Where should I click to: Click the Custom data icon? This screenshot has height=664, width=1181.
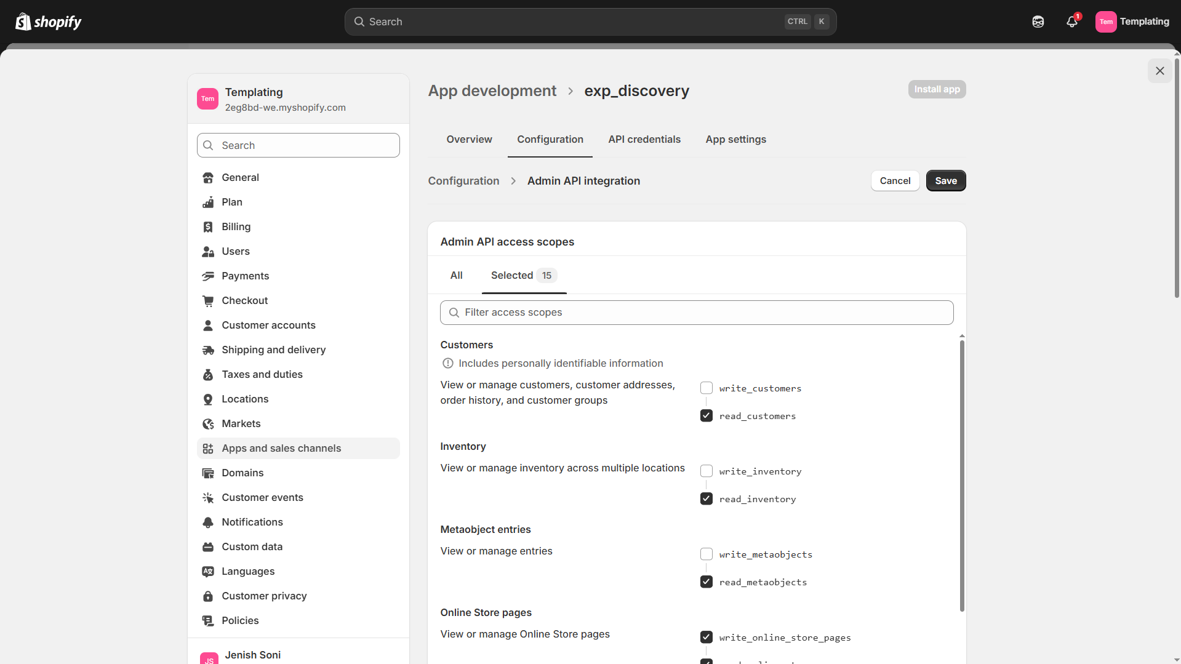pos(208,547)
